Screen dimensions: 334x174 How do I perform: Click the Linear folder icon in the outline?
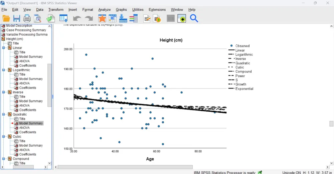(10, 48)
